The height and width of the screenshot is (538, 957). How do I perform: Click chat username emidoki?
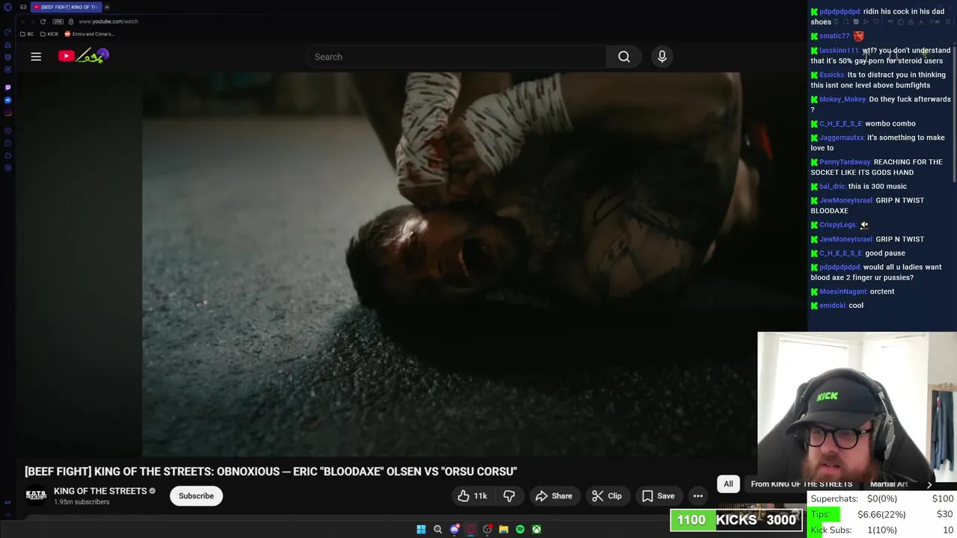tap(832, 306)
